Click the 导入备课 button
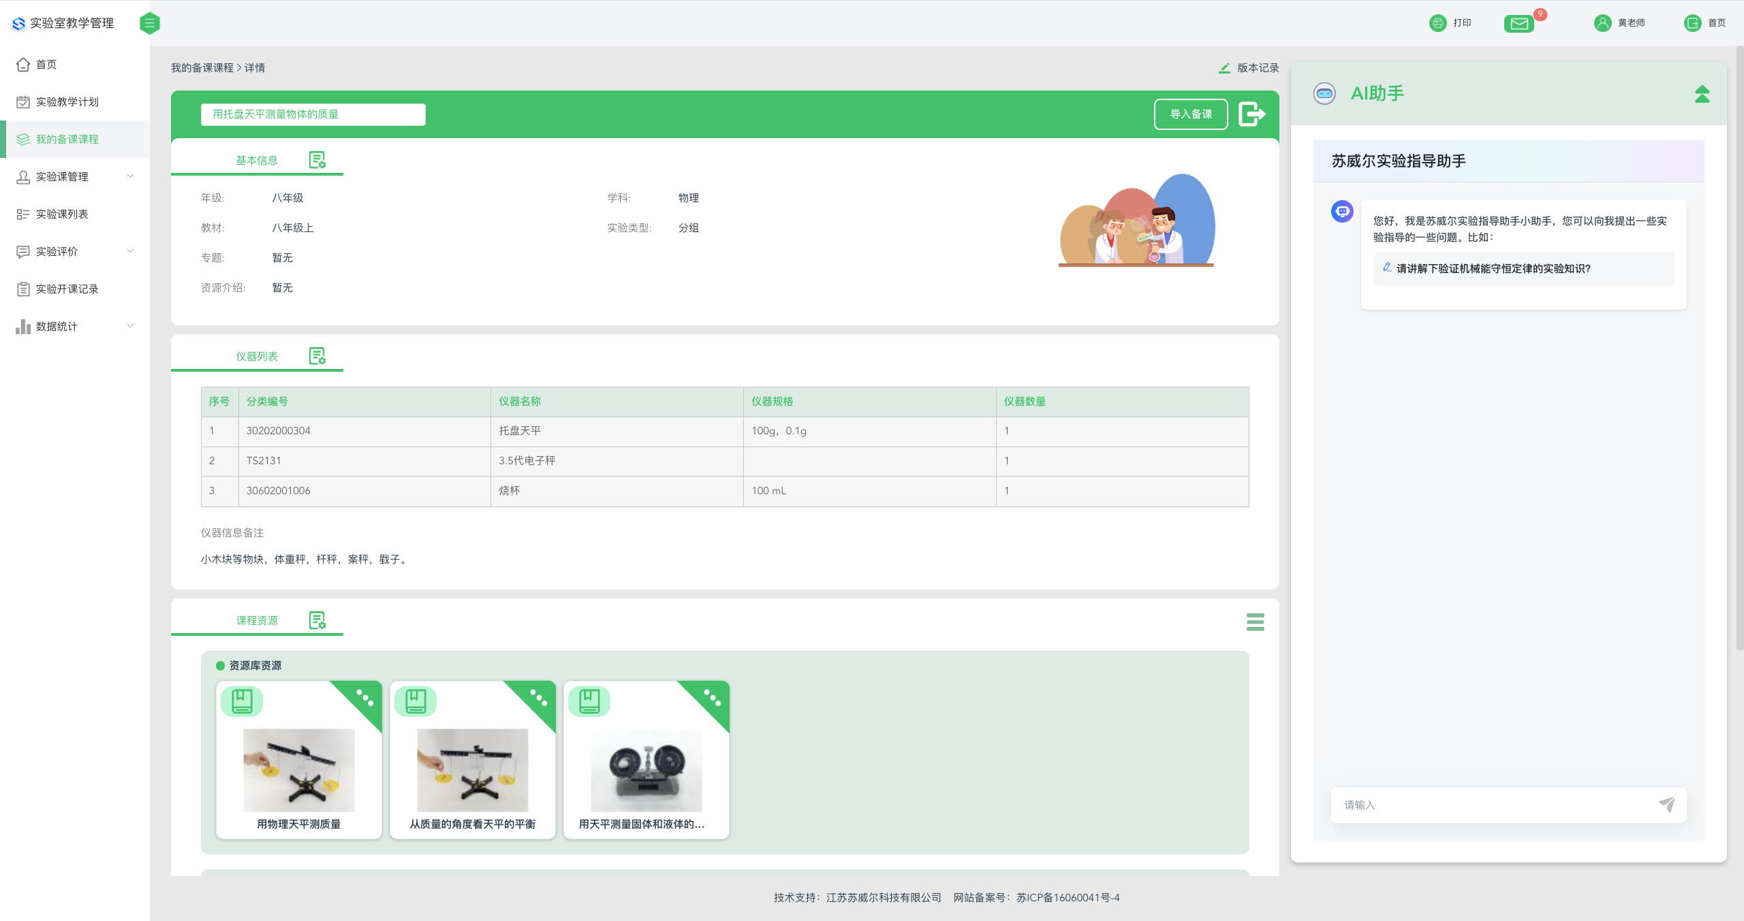The height and width of the screenshot is (921, 1744). click(x=1190, y=114)
